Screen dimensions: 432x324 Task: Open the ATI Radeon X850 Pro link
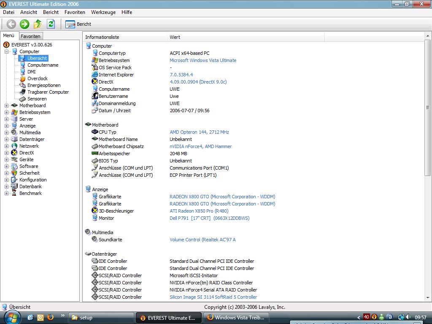pos(199,211)
